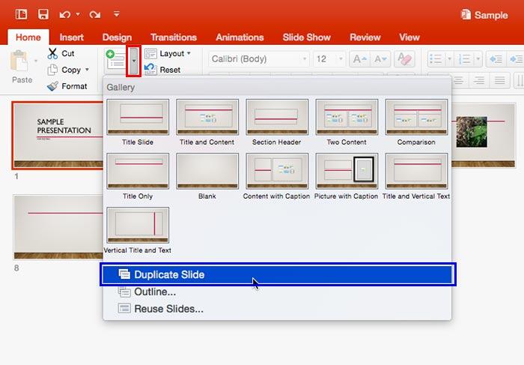Click the New Slide icon
The width and height of the screenshot is (524, 365).
tap(115, 60)
